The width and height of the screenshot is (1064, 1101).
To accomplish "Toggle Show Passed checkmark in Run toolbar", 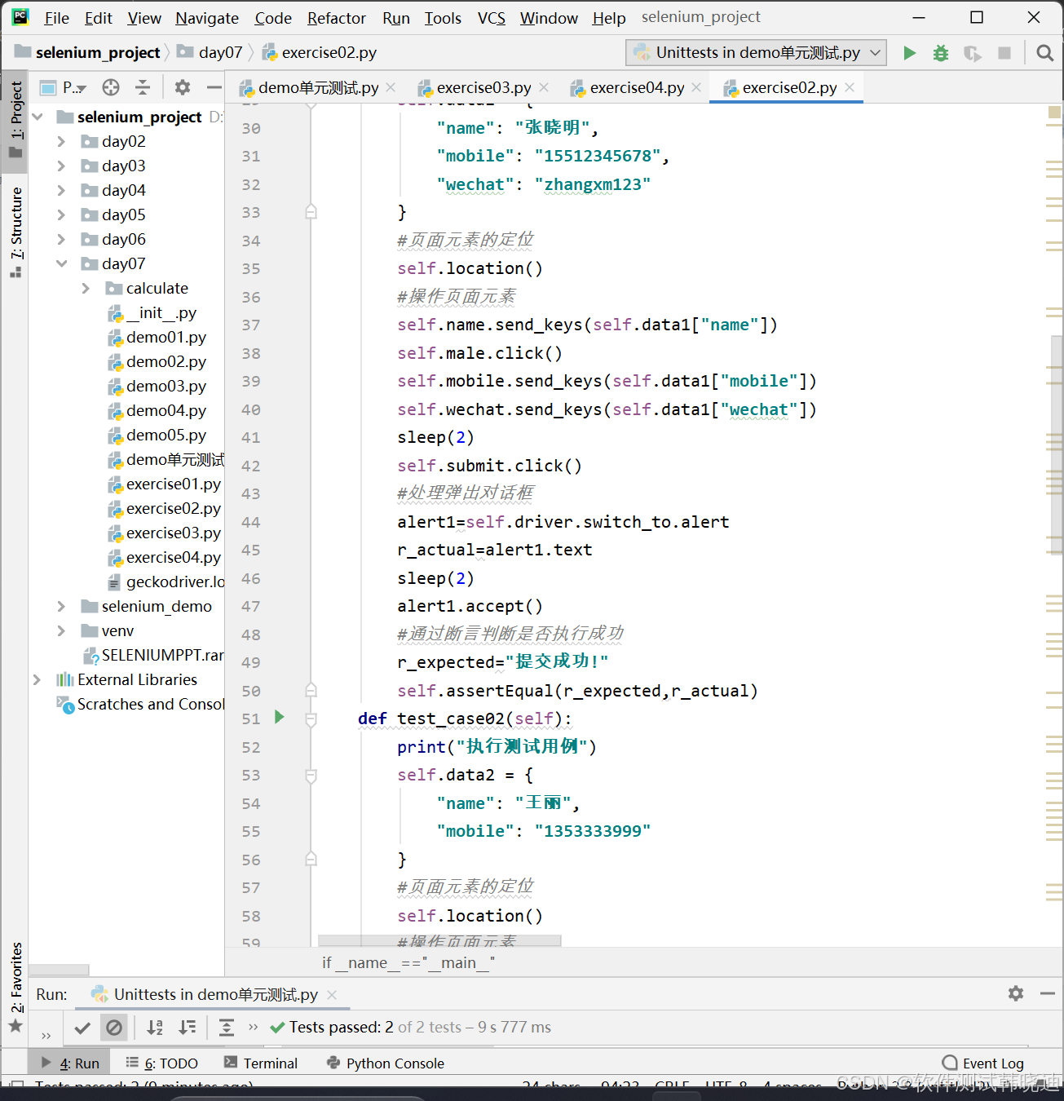I will [x=82, y=1028].
